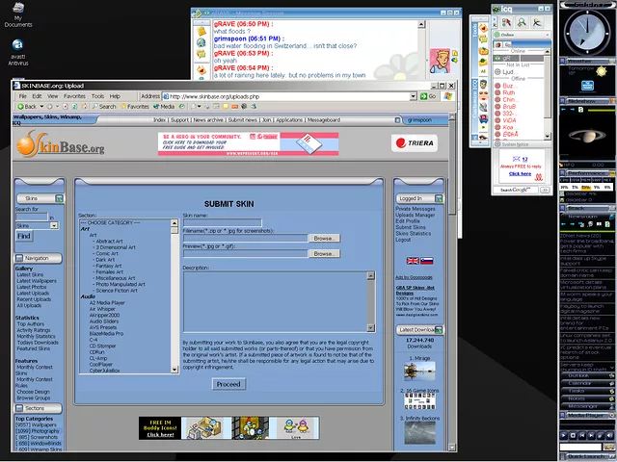Click the Proceed button
This screenshot has height=462, width=617.
228,384
